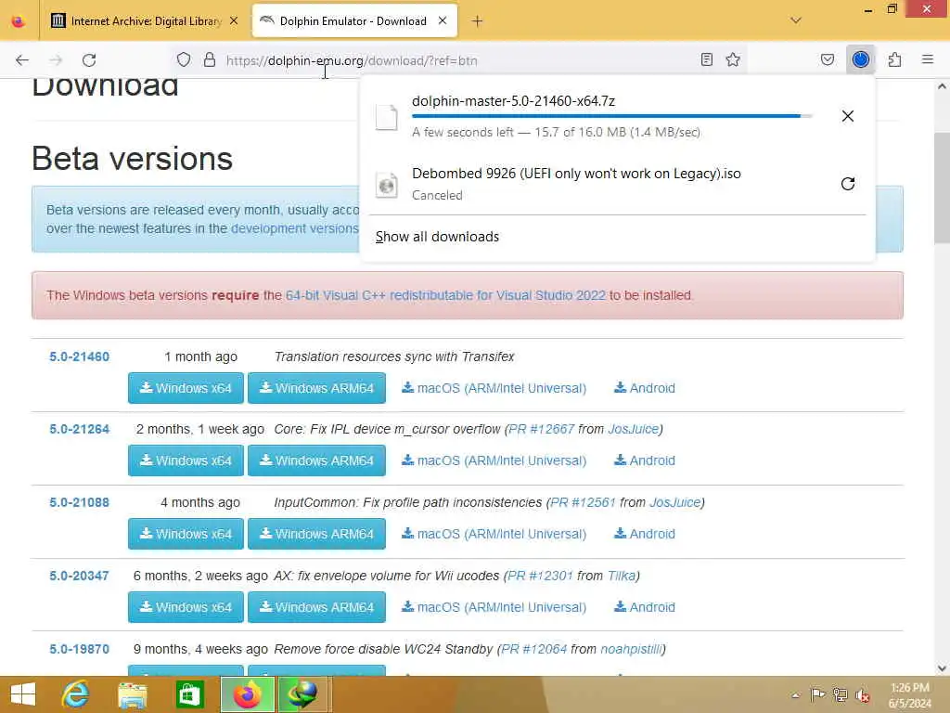Download Android build of 5.0-21088
Image resolution: width=950 pixels, height=713 pixels.
click(645, 534)
